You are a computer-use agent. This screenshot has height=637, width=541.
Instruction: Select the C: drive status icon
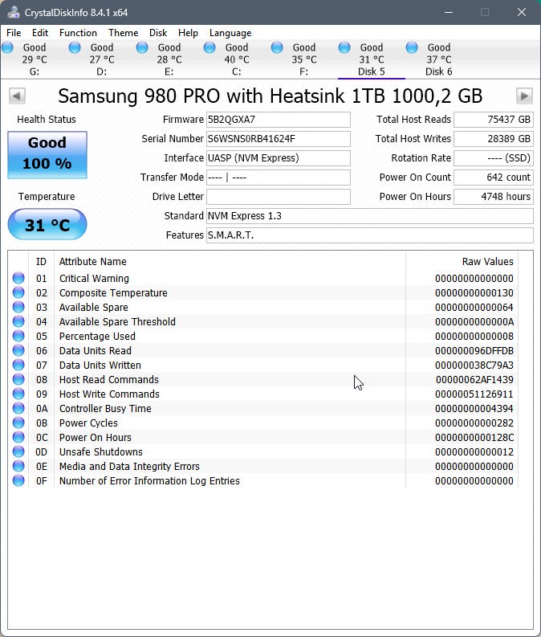coord(210,48)
